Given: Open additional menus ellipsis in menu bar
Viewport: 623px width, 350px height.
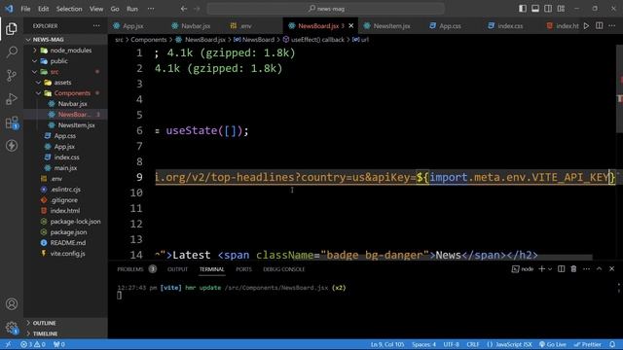Looking at the screenshot, I should 151,9.
